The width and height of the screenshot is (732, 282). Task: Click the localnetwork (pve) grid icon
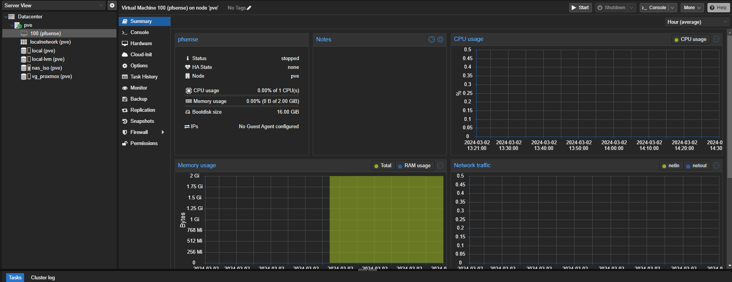pyautogui.click(x=24, y=42)
